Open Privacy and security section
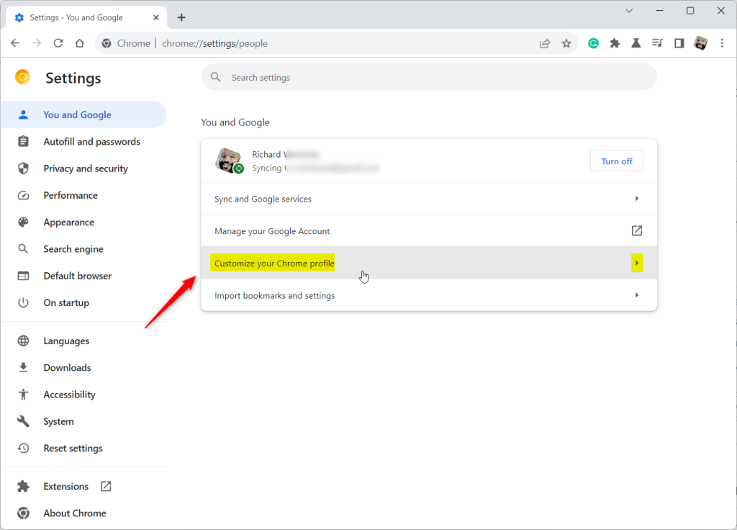Image resolution: width=737 pixels, height=530 pixels. 83,169
